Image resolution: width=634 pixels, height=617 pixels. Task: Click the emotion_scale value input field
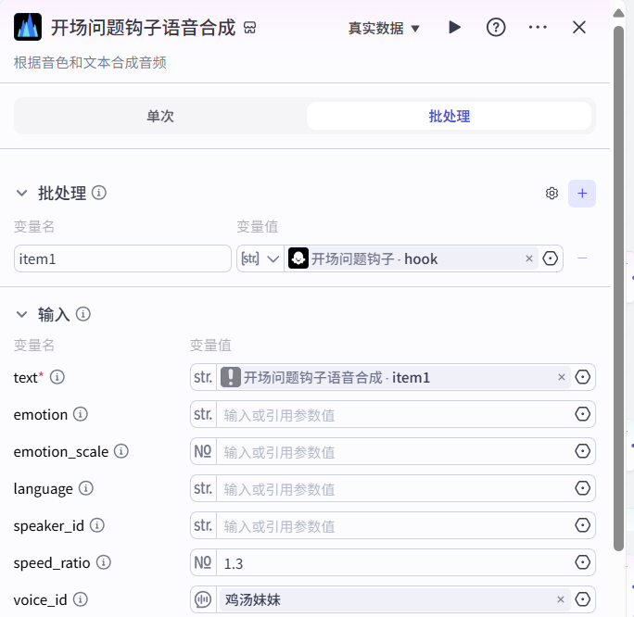click(x=394, y=452)
